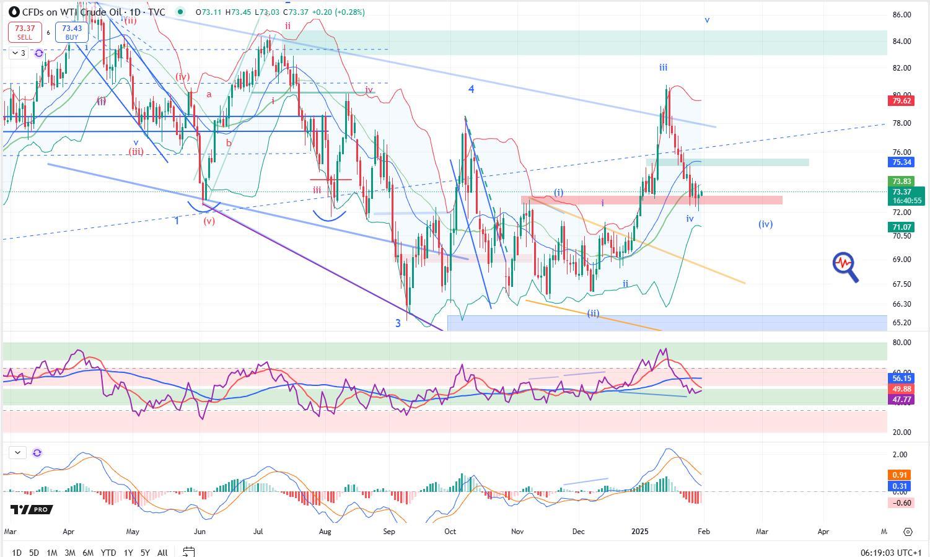This screenshot has width=930, height=557.
Task: Click the low value L73.03
Action: [x=266, y=12]
